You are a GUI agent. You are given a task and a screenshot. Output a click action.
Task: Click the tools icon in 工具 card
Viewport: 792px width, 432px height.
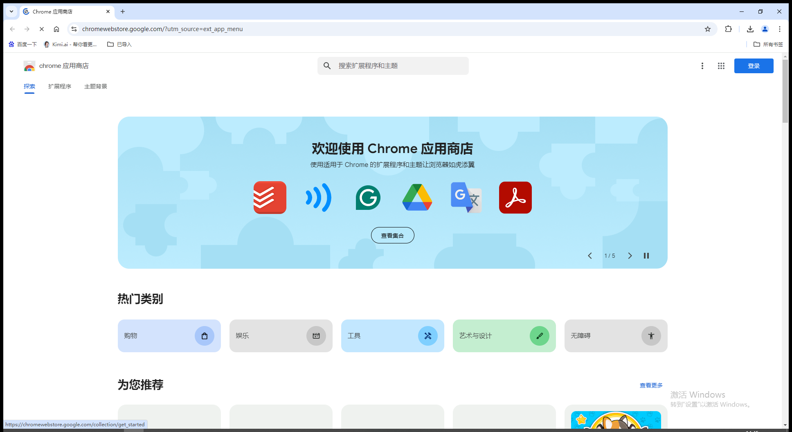coord(428,336)
